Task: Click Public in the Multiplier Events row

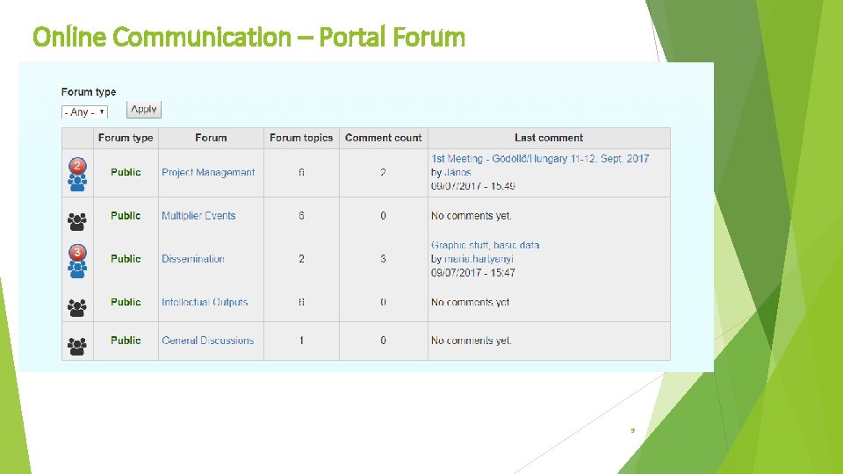Action: (126, 216)
